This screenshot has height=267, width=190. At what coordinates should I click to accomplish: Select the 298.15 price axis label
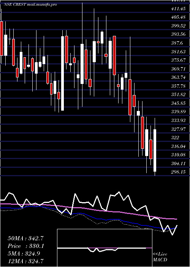pyautogui.click(x=178, y=172)
